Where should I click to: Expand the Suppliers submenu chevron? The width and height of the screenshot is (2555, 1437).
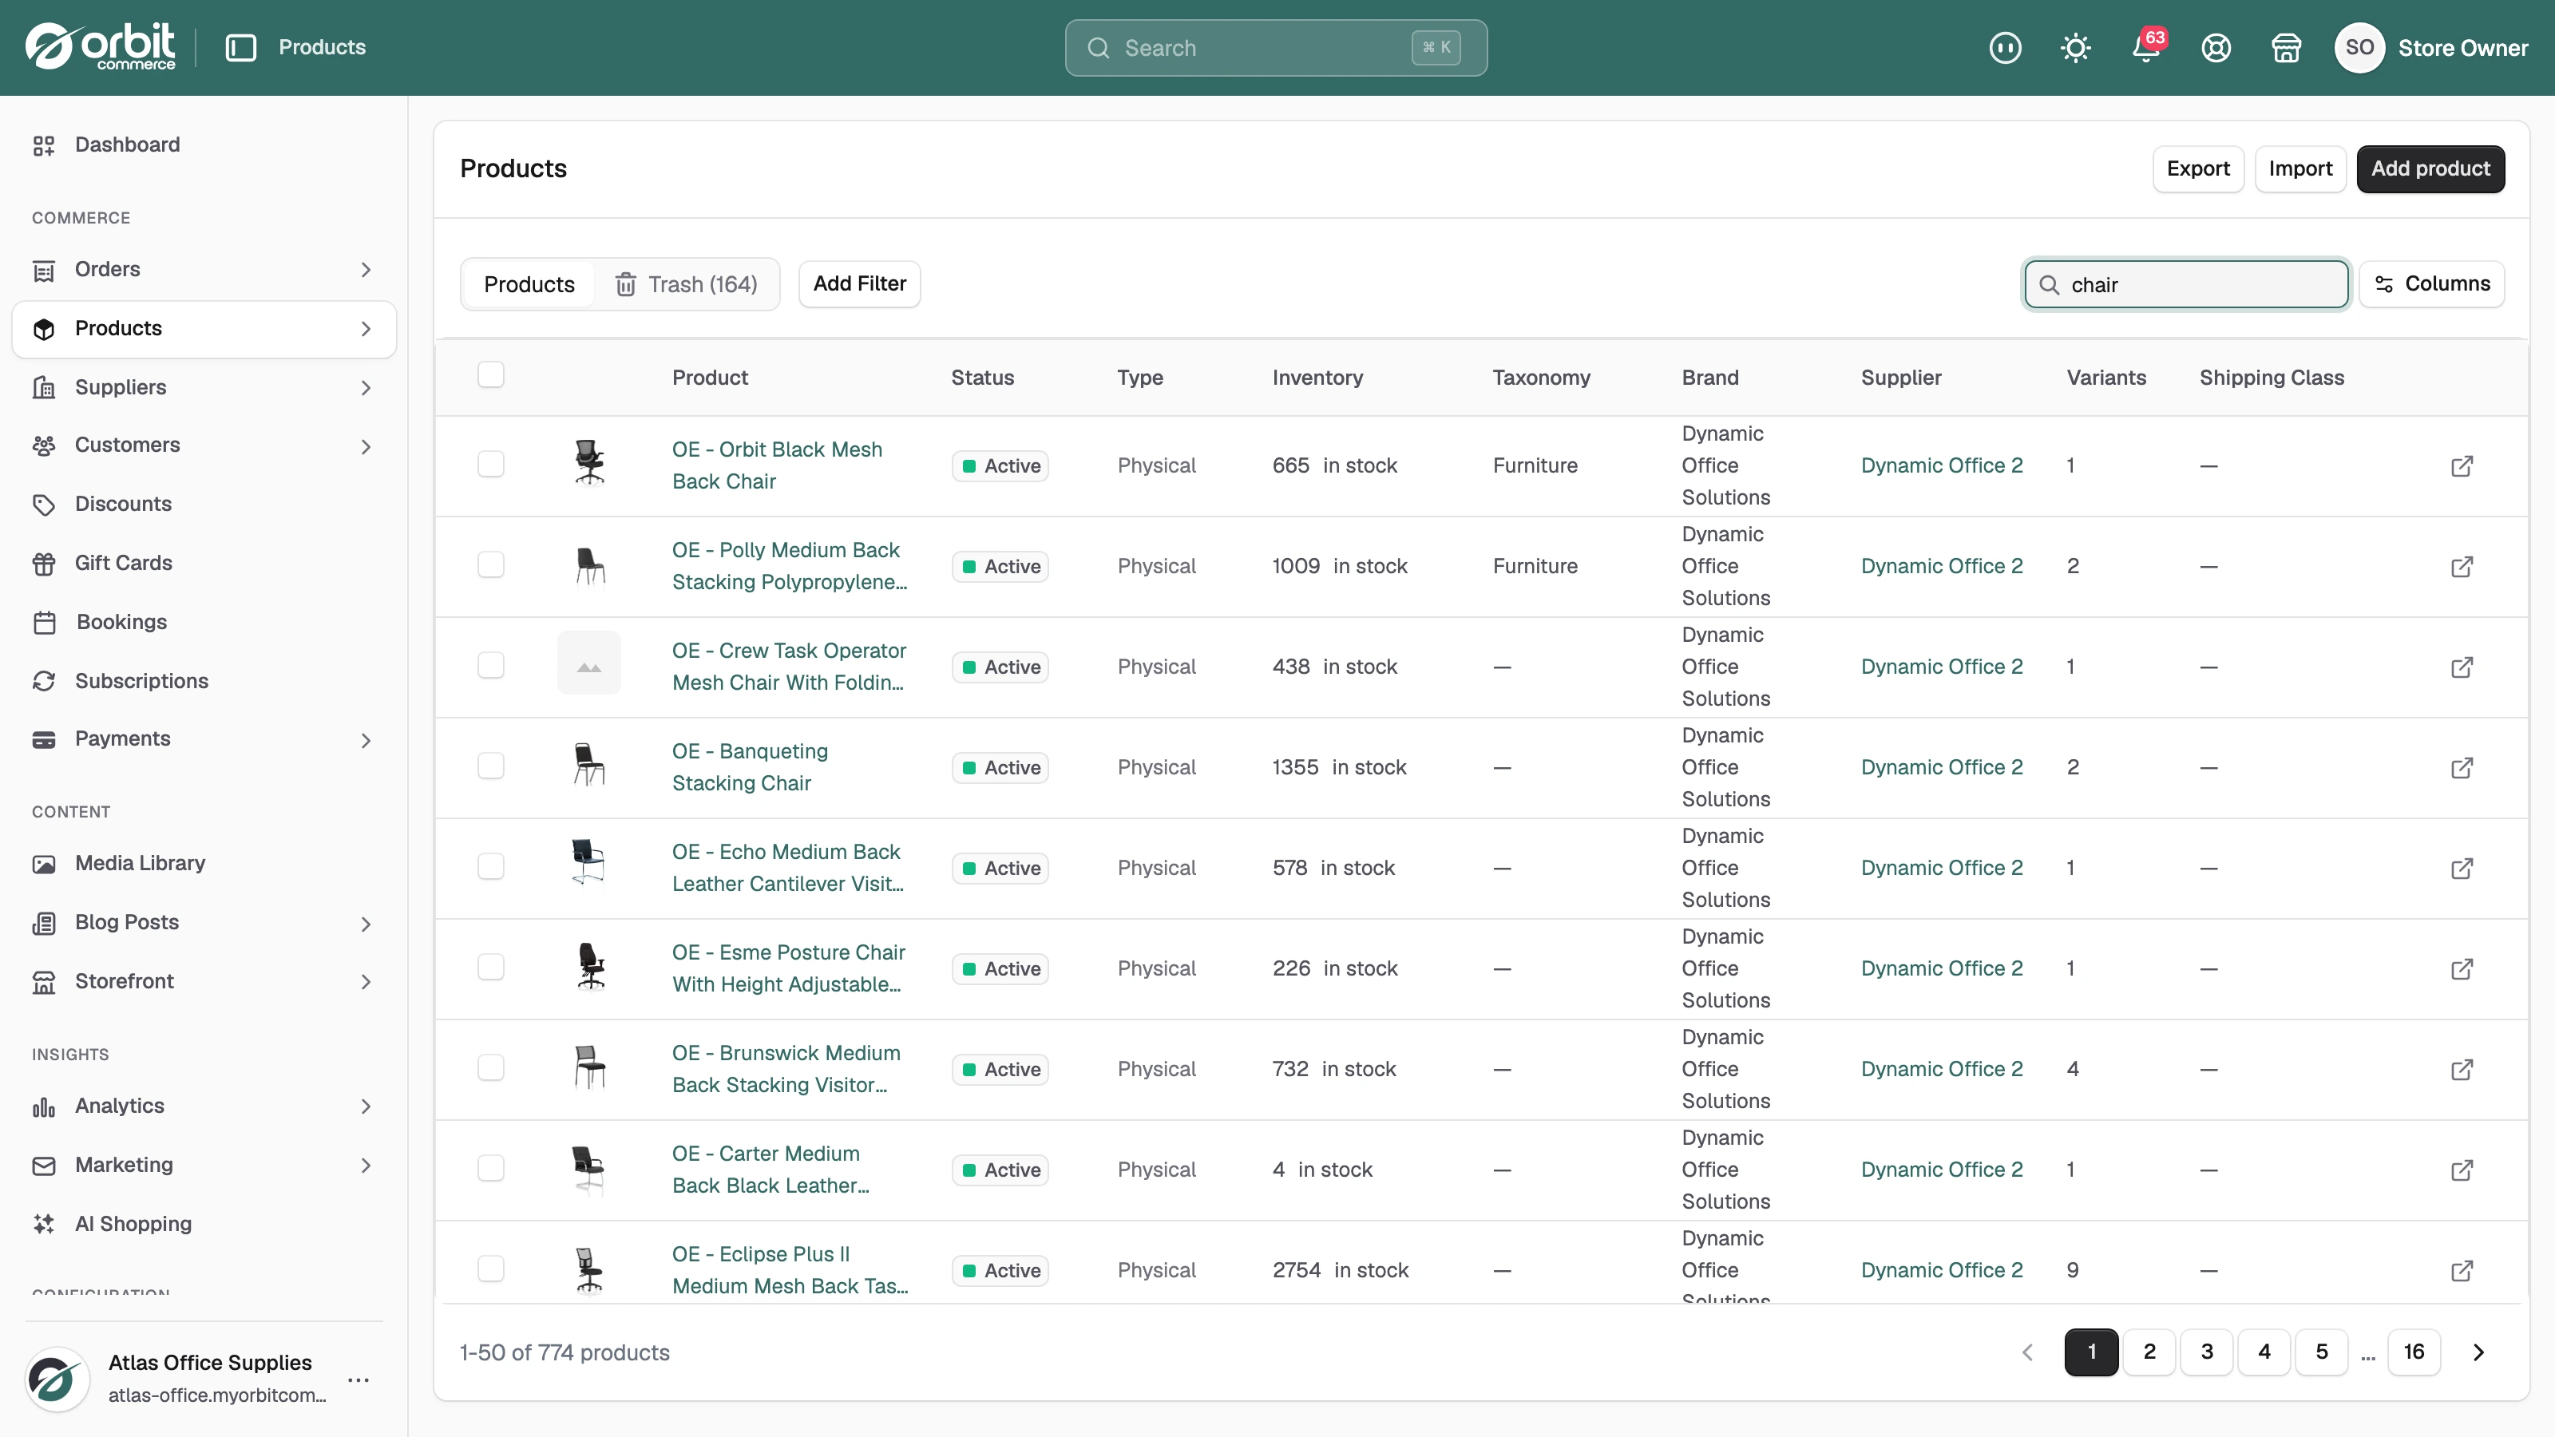366,388
